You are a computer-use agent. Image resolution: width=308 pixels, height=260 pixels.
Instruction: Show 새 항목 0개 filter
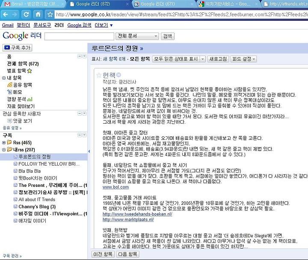114,59
